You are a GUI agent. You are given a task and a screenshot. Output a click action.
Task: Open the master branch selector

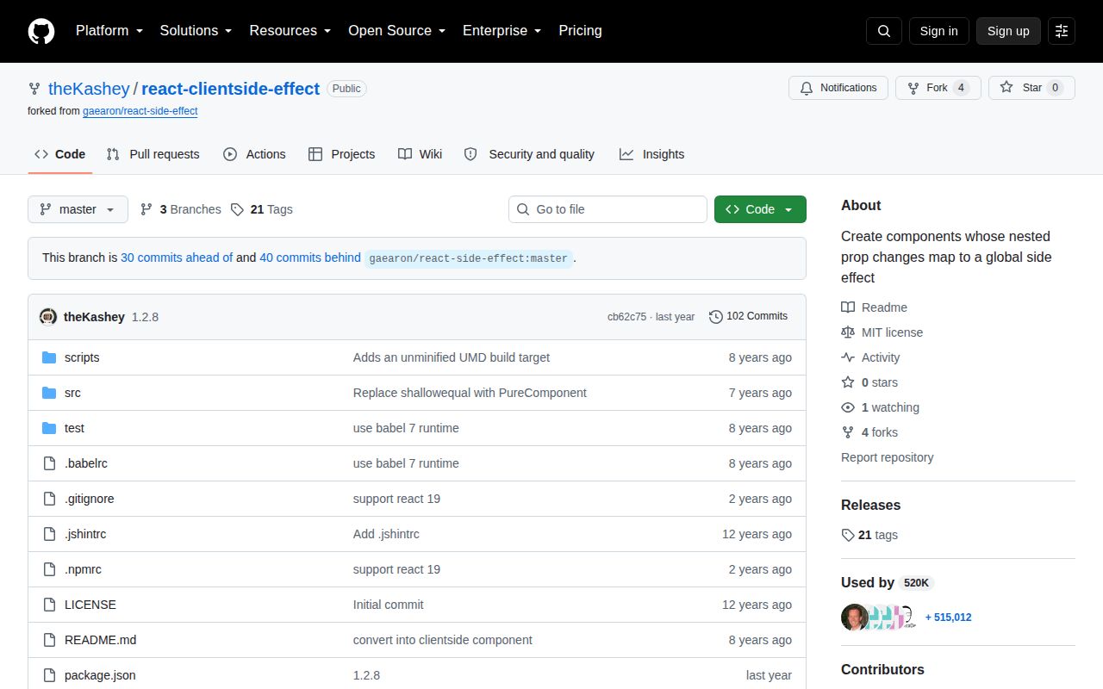pyautogui.click(x=78, y=209)
